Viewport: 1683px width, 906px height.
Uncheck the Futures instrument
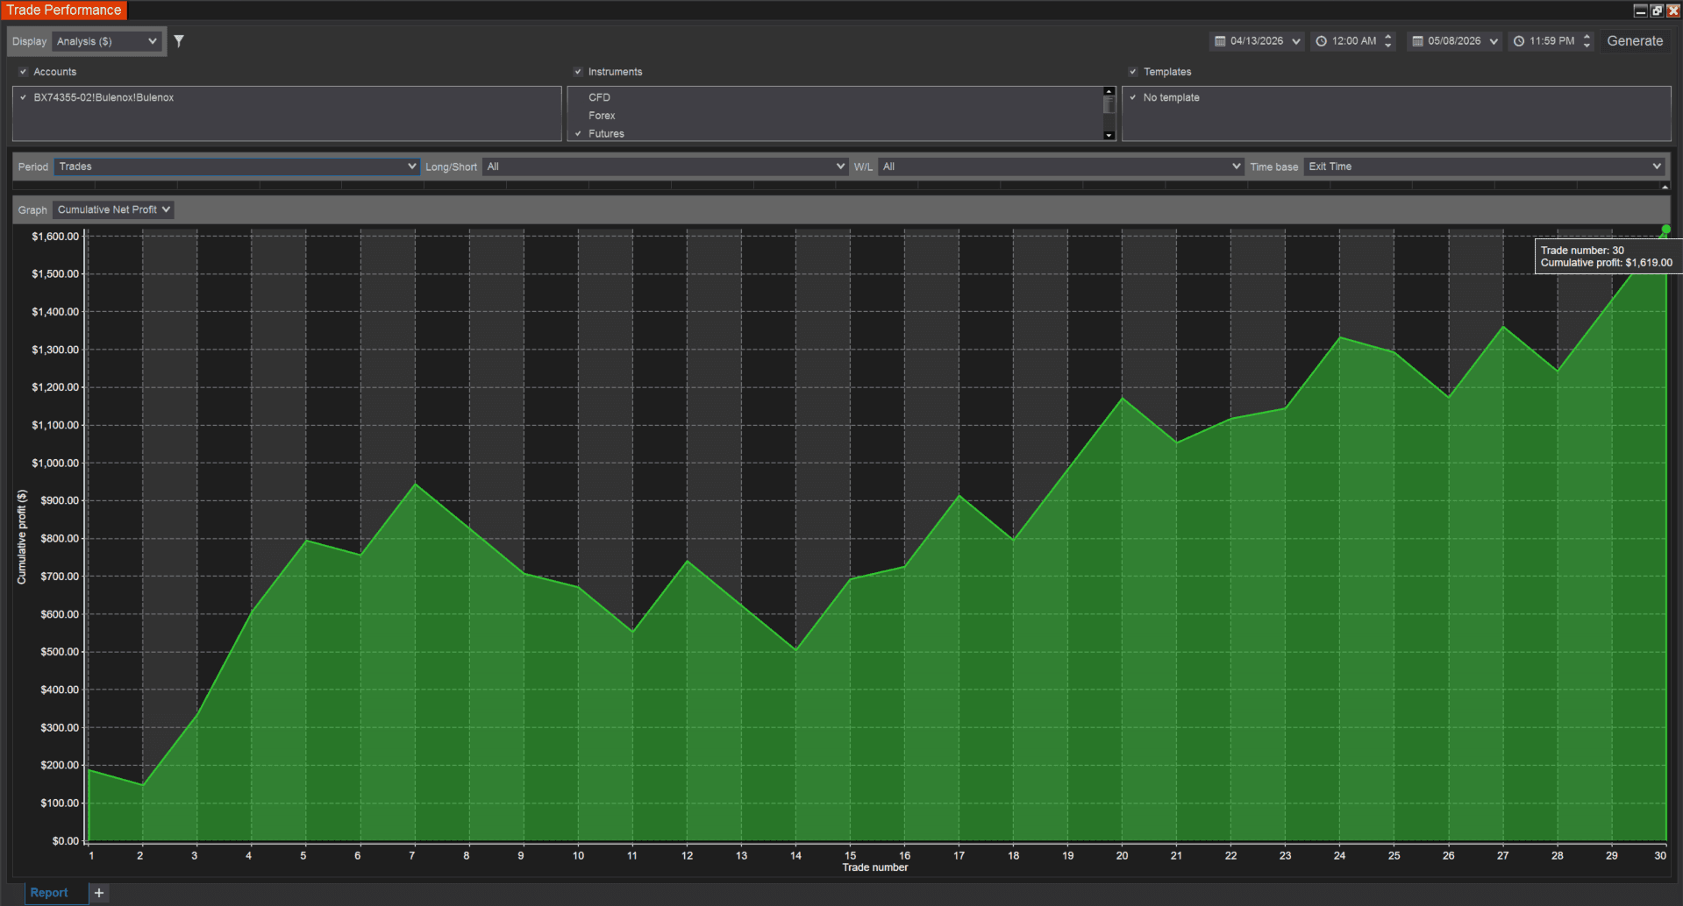(578, 134)
